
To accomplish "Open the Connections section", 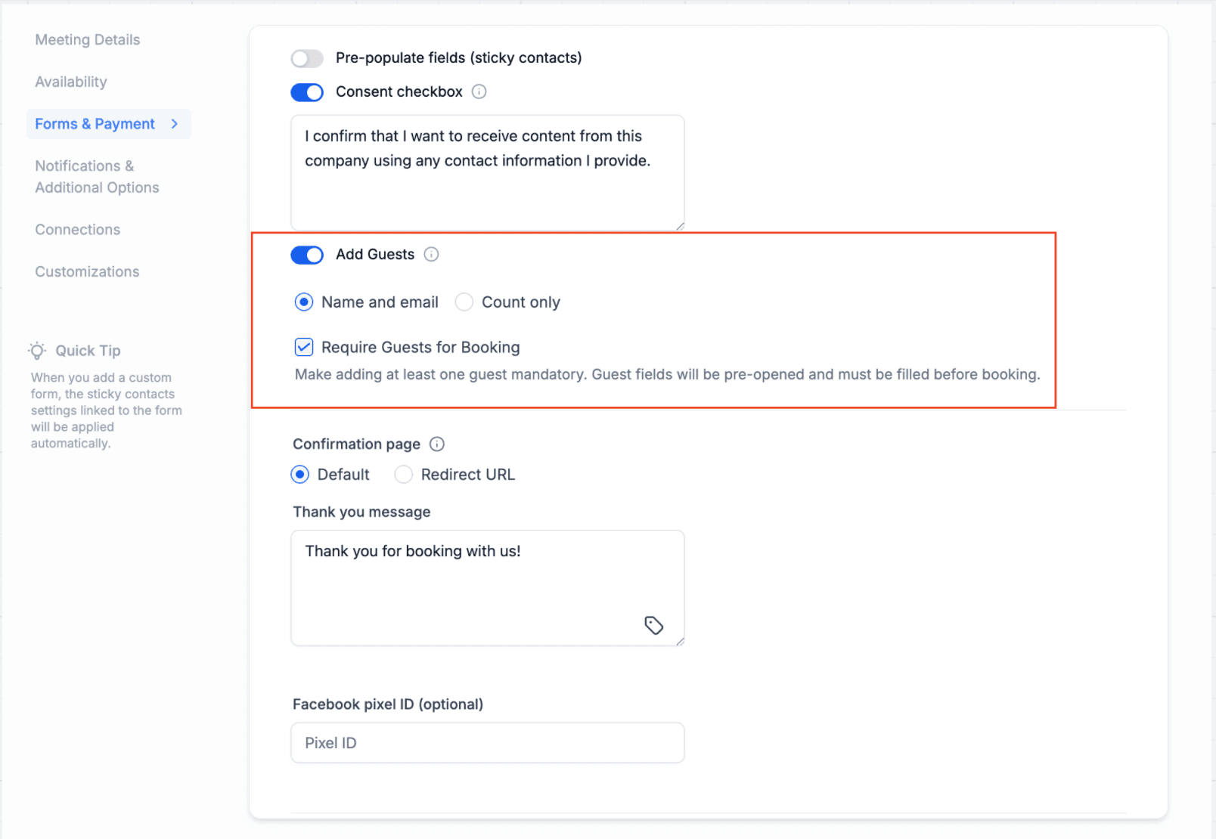I will 78,229.
